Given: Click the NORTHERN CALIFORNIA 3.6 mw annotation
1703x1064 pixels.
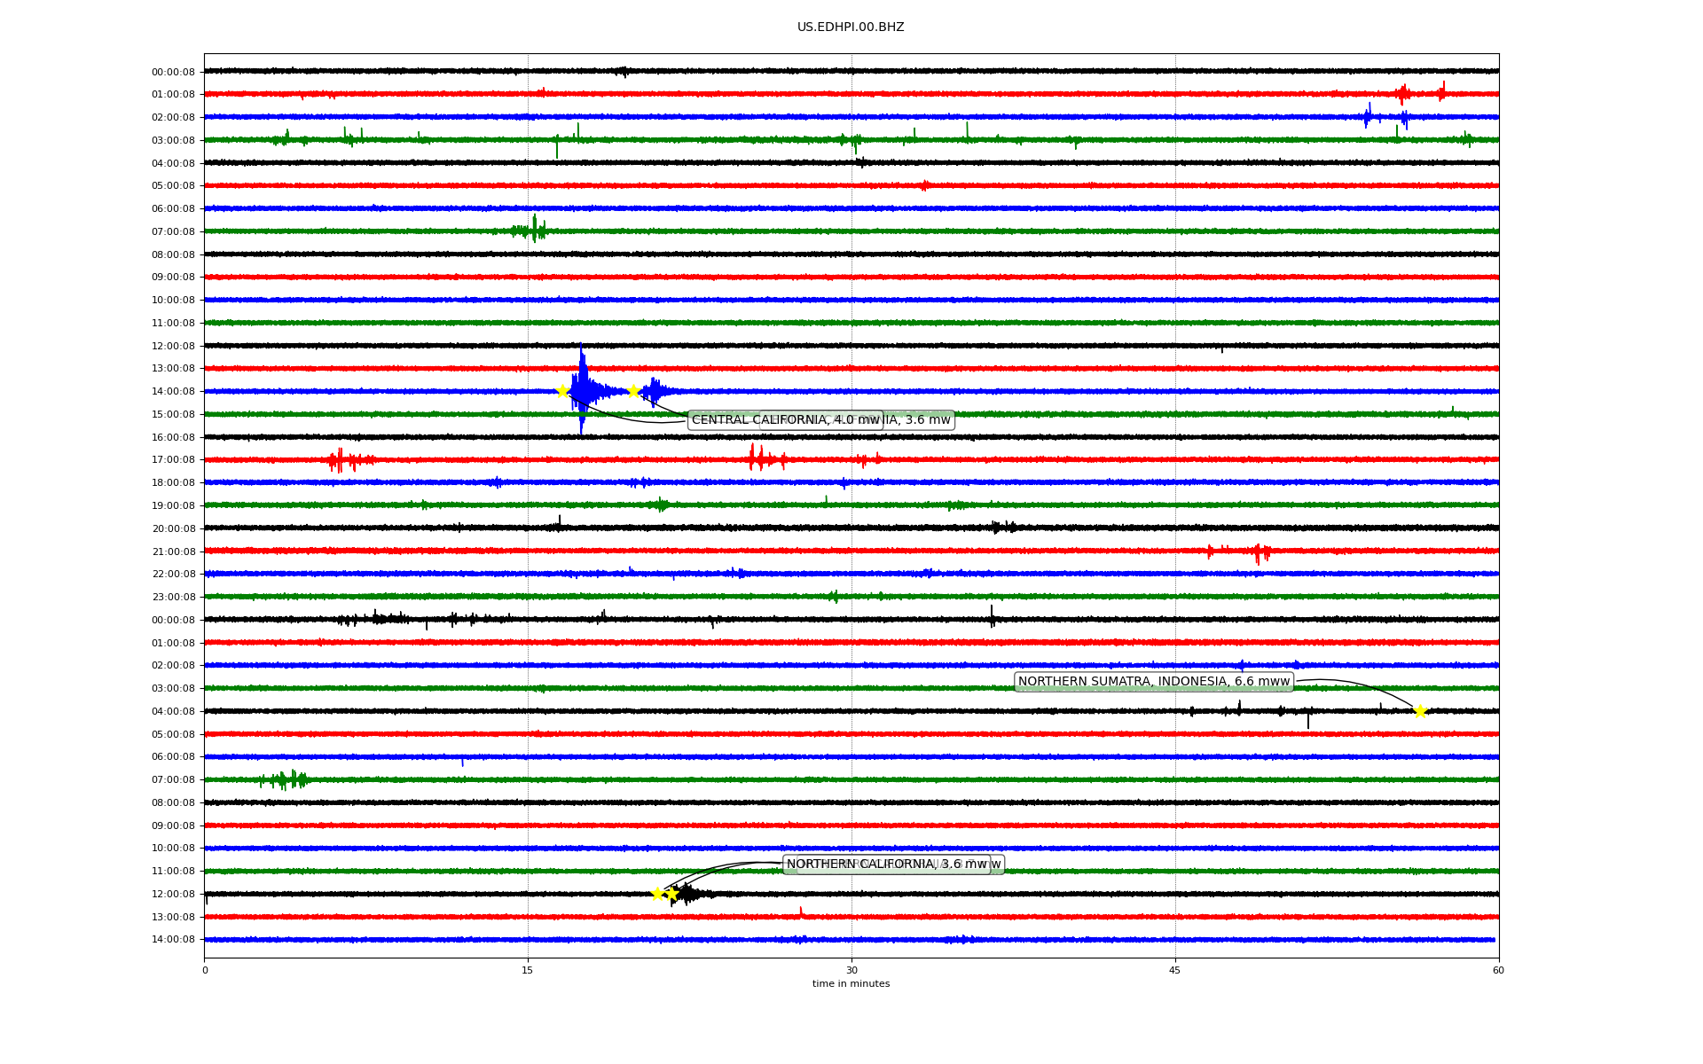Looking at the screenshot, I should (886, 864).
